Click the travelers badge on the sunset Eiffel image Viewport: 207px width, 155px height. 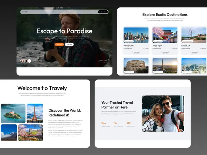pyautogui.click(x=158, y=72)
